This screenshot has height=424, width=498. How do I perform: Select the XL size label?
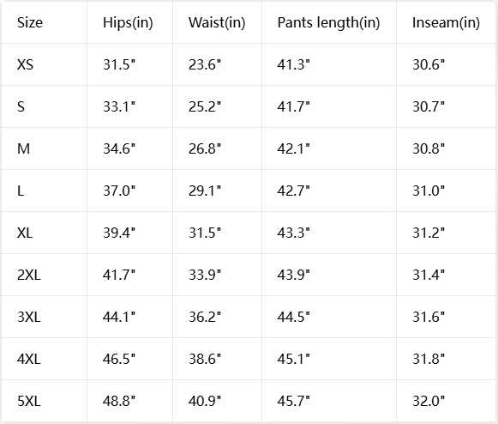coord(25,233)
